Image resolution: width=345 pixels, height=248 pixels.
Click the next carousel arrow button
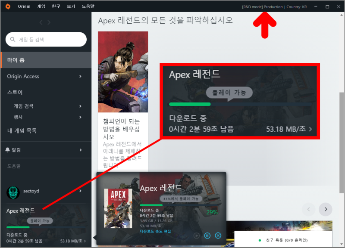click(326, 209)
